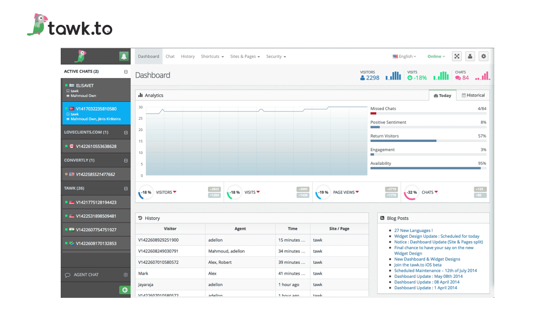Click the Availability progress bar
555x312 pixels.
click(428, 168)
